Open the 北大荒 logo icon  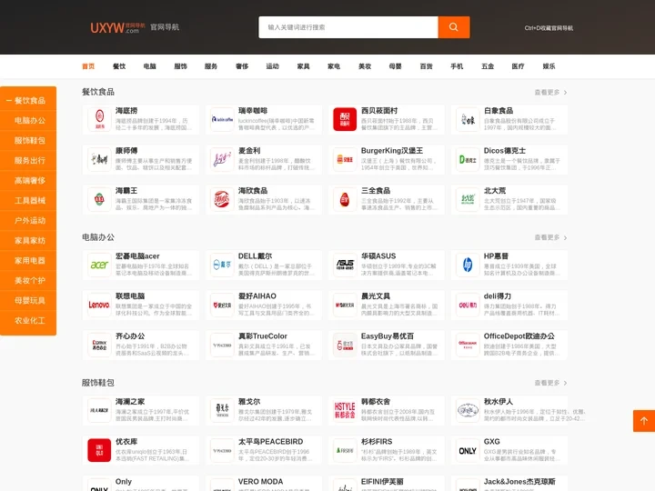pos(468,199)
